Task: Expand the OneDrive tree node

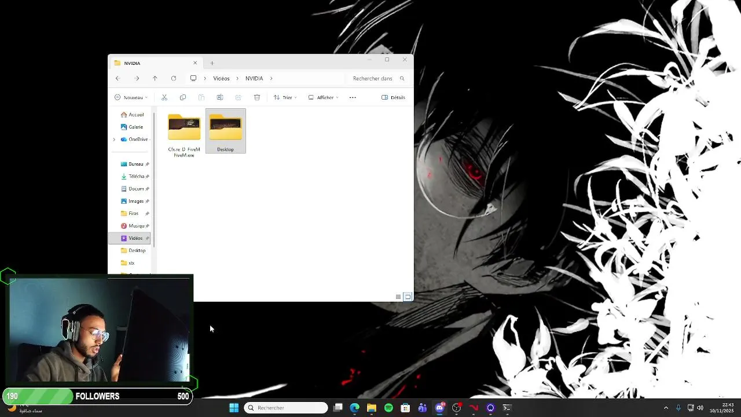Action: (114, 140)
